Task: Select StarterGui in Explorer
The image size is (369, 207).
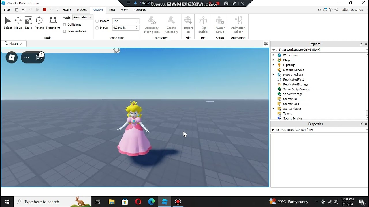Action: pos(290,99)
